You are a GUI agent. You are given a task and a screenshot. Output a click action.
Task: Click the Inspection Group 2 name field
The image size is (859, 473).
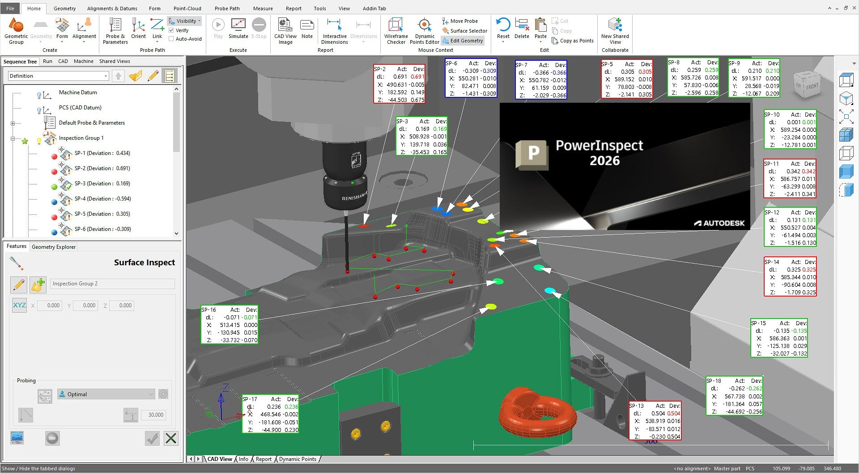[112, 284]
